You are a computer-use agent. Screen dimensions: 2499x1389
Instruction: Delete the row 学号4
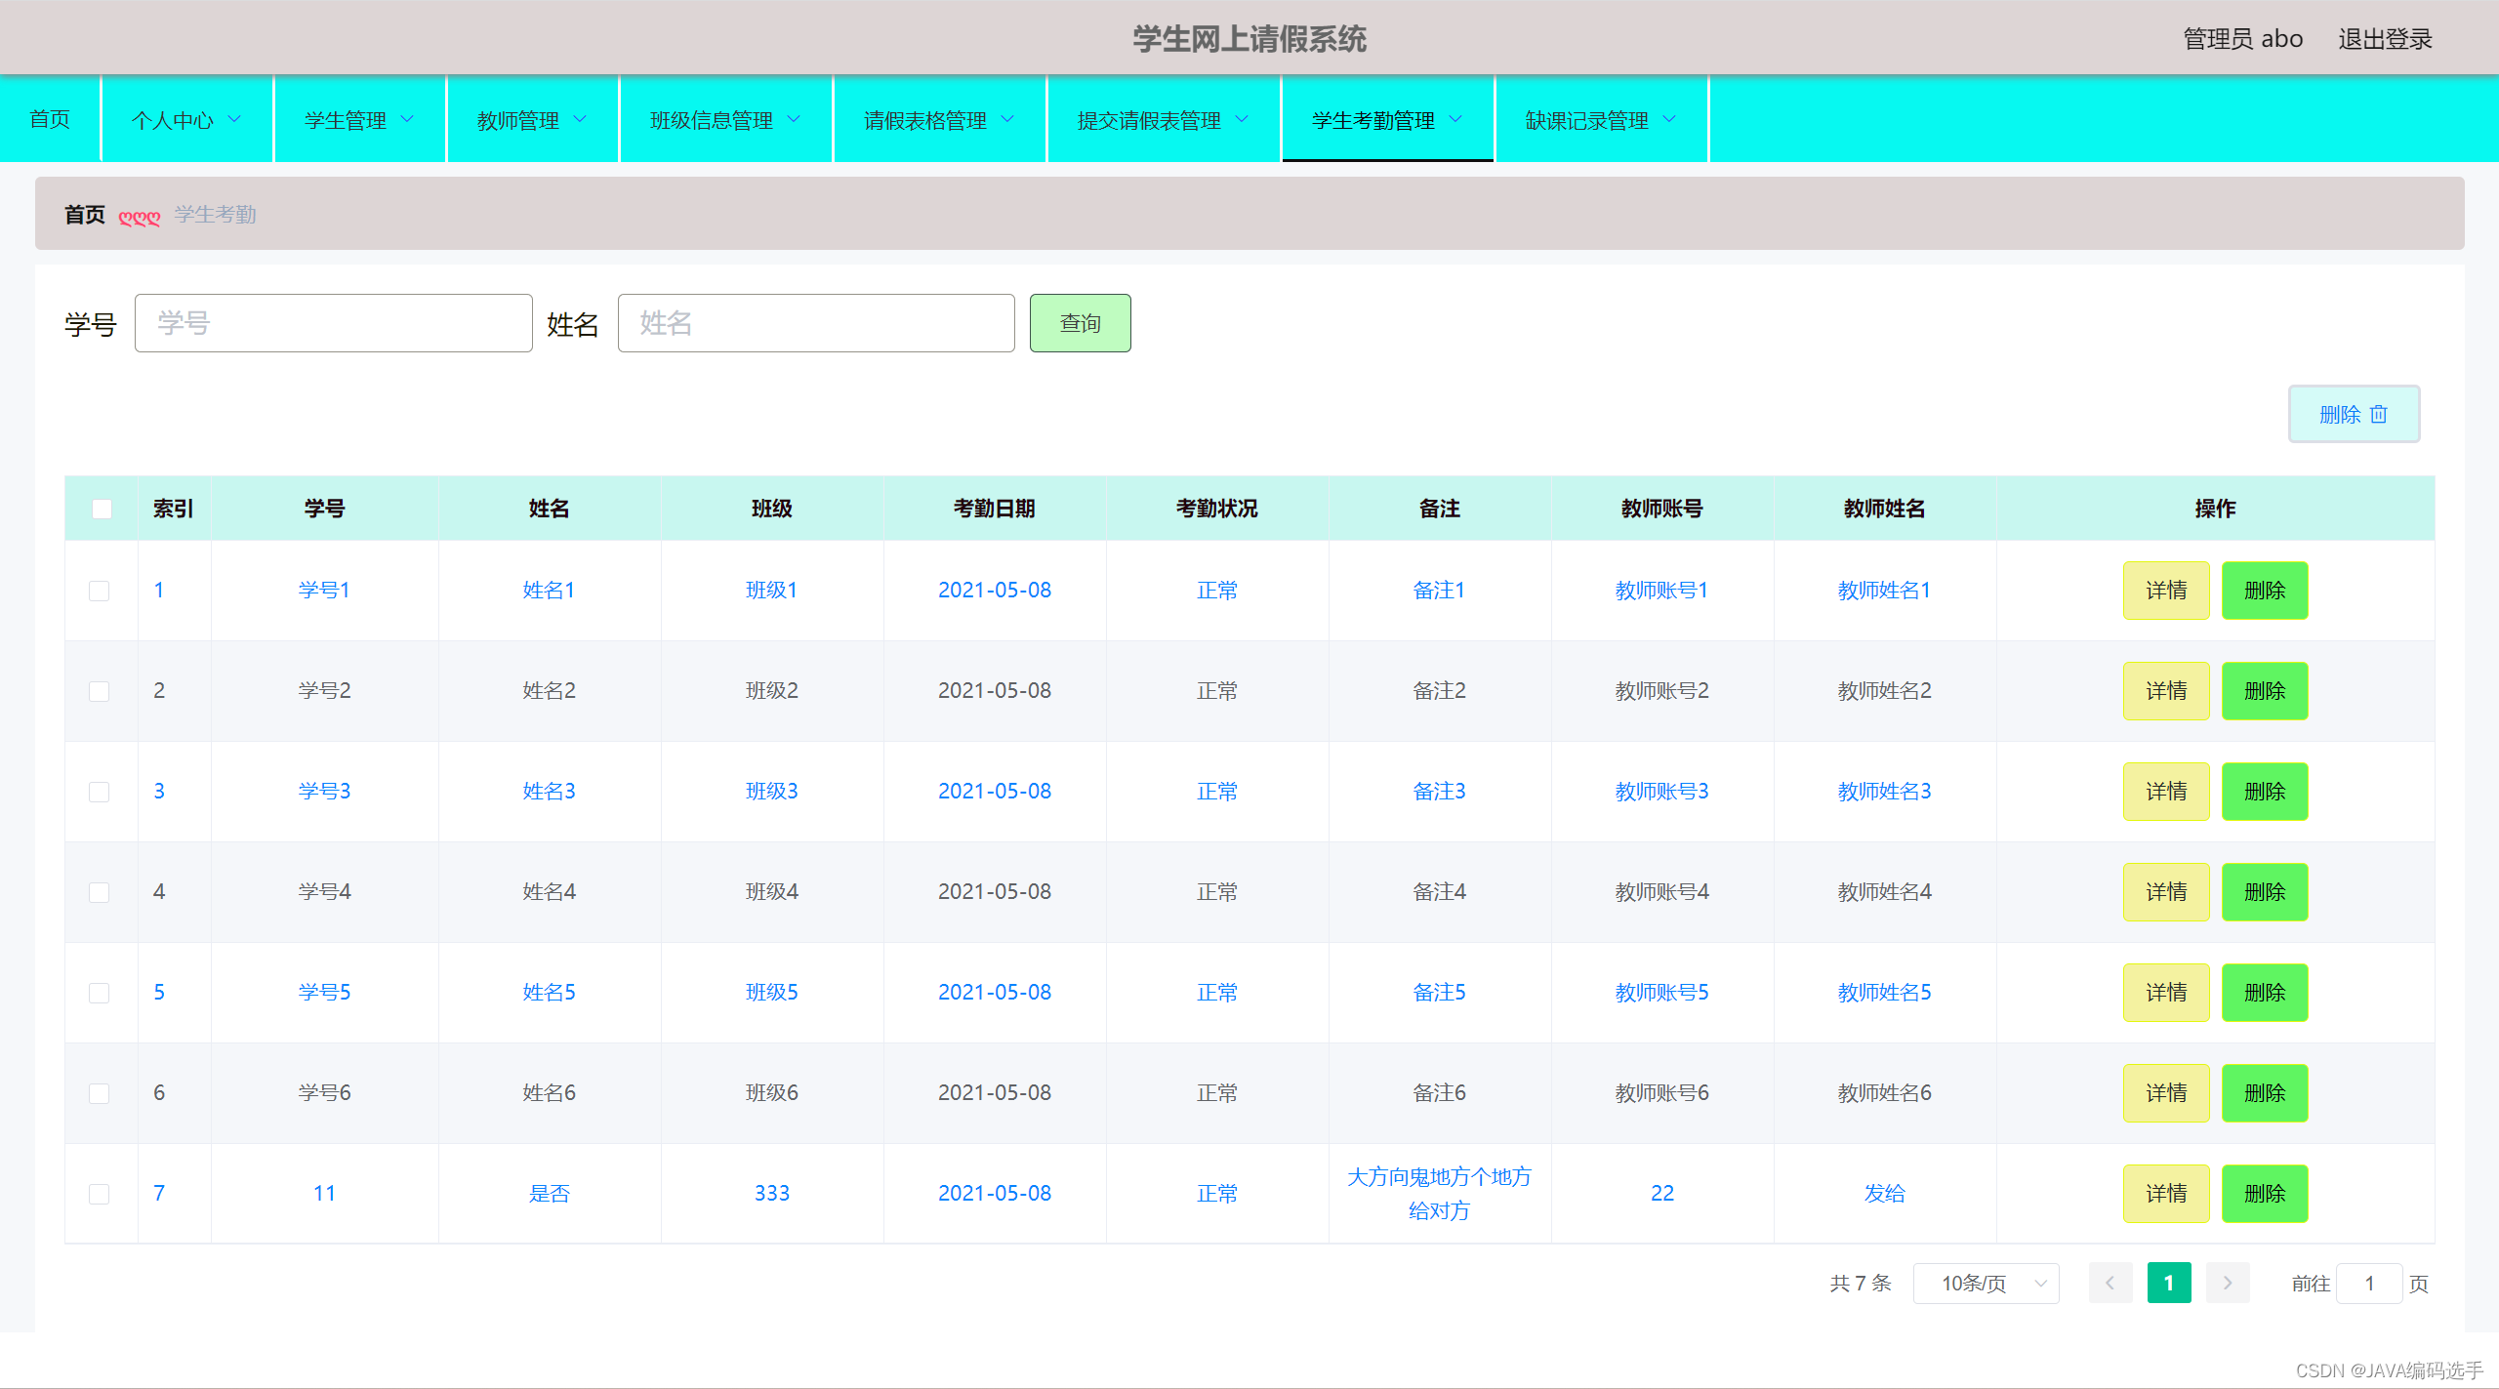pos(2265,892)
